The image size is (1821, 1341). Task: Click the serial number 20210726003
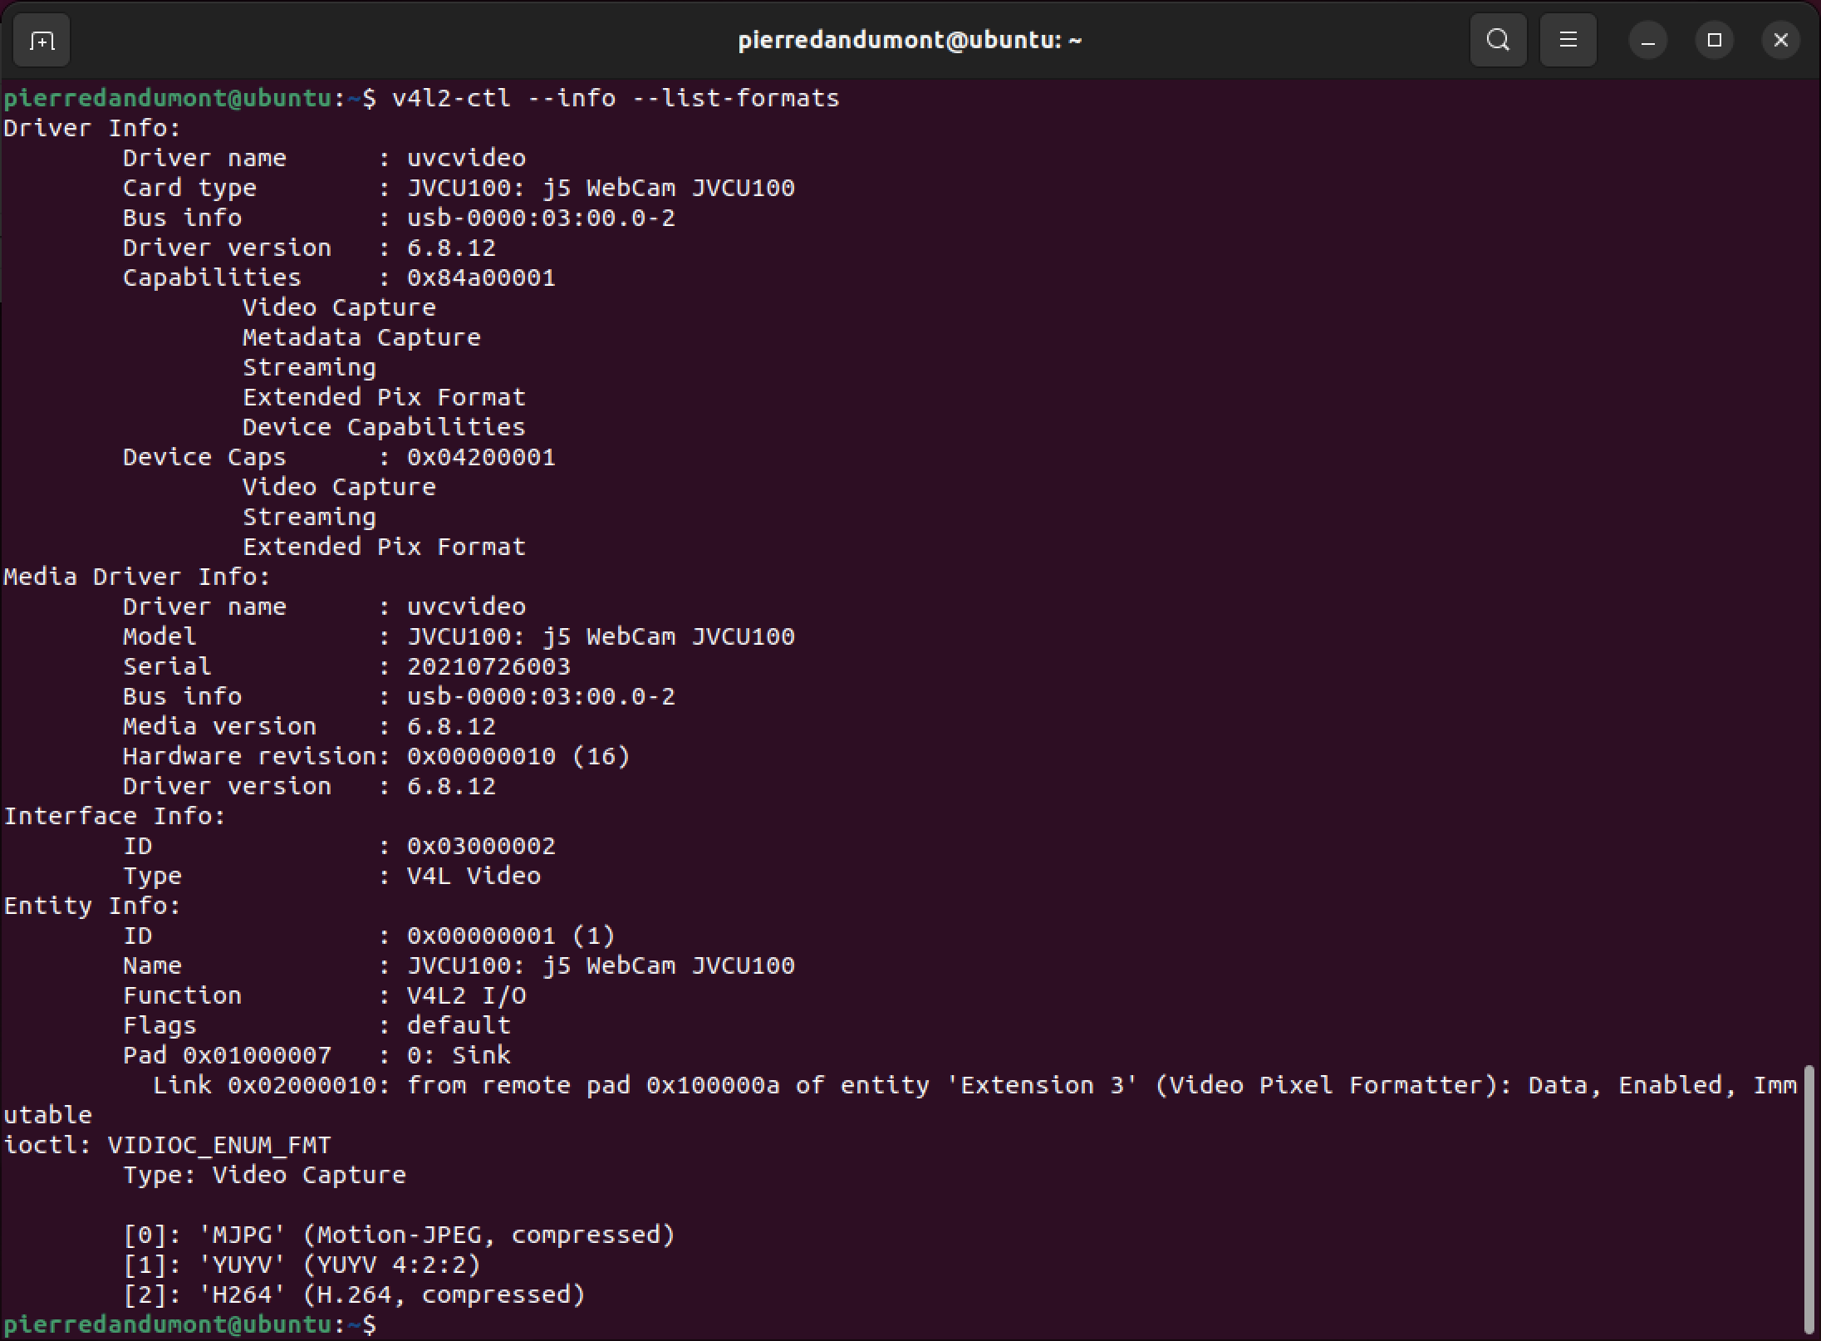[x=488, y=666]
